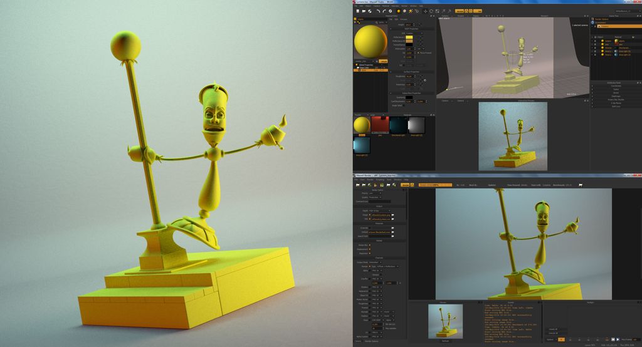This screenshot has height=347, width=642.
Task: Toggle the Alpha channel checkbox
Action: pyautogui.click(x=370, y=271)
